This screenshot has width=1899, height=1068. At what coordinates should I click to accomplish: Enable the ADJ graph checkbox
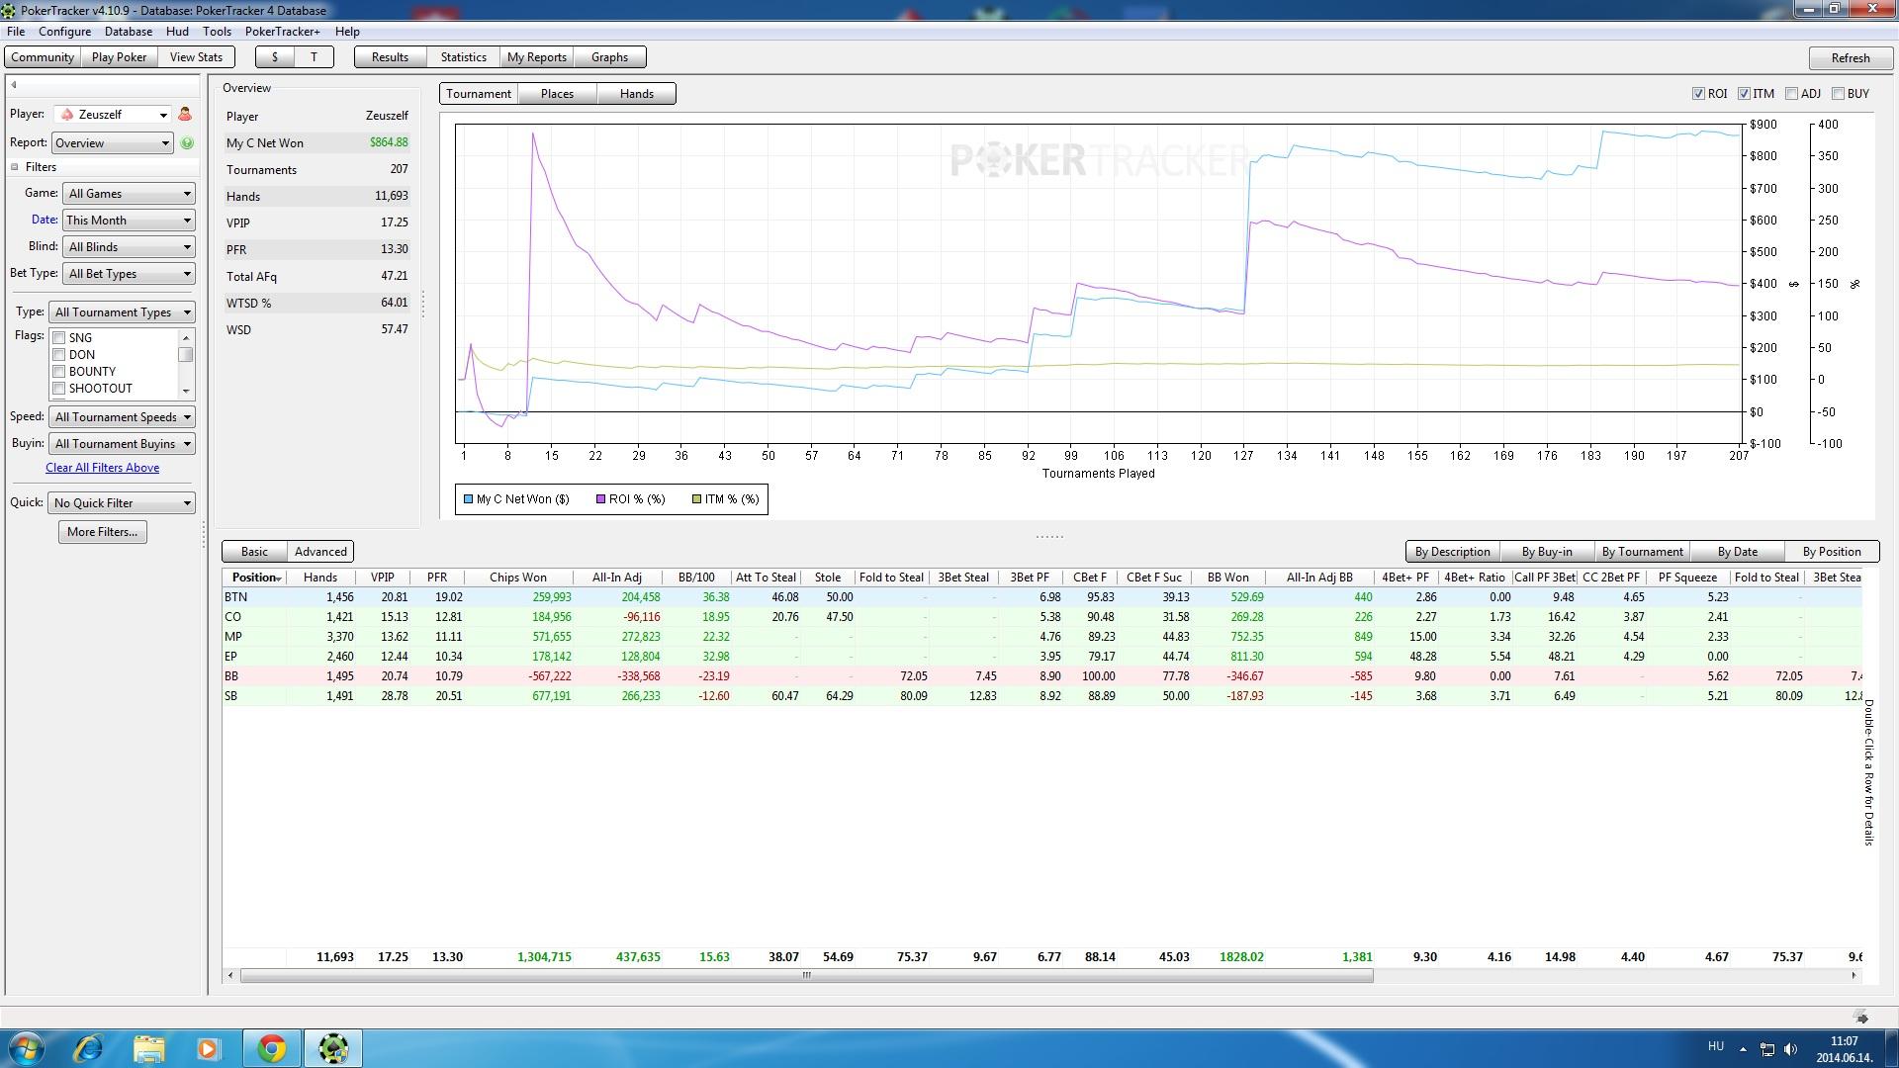1791,94
